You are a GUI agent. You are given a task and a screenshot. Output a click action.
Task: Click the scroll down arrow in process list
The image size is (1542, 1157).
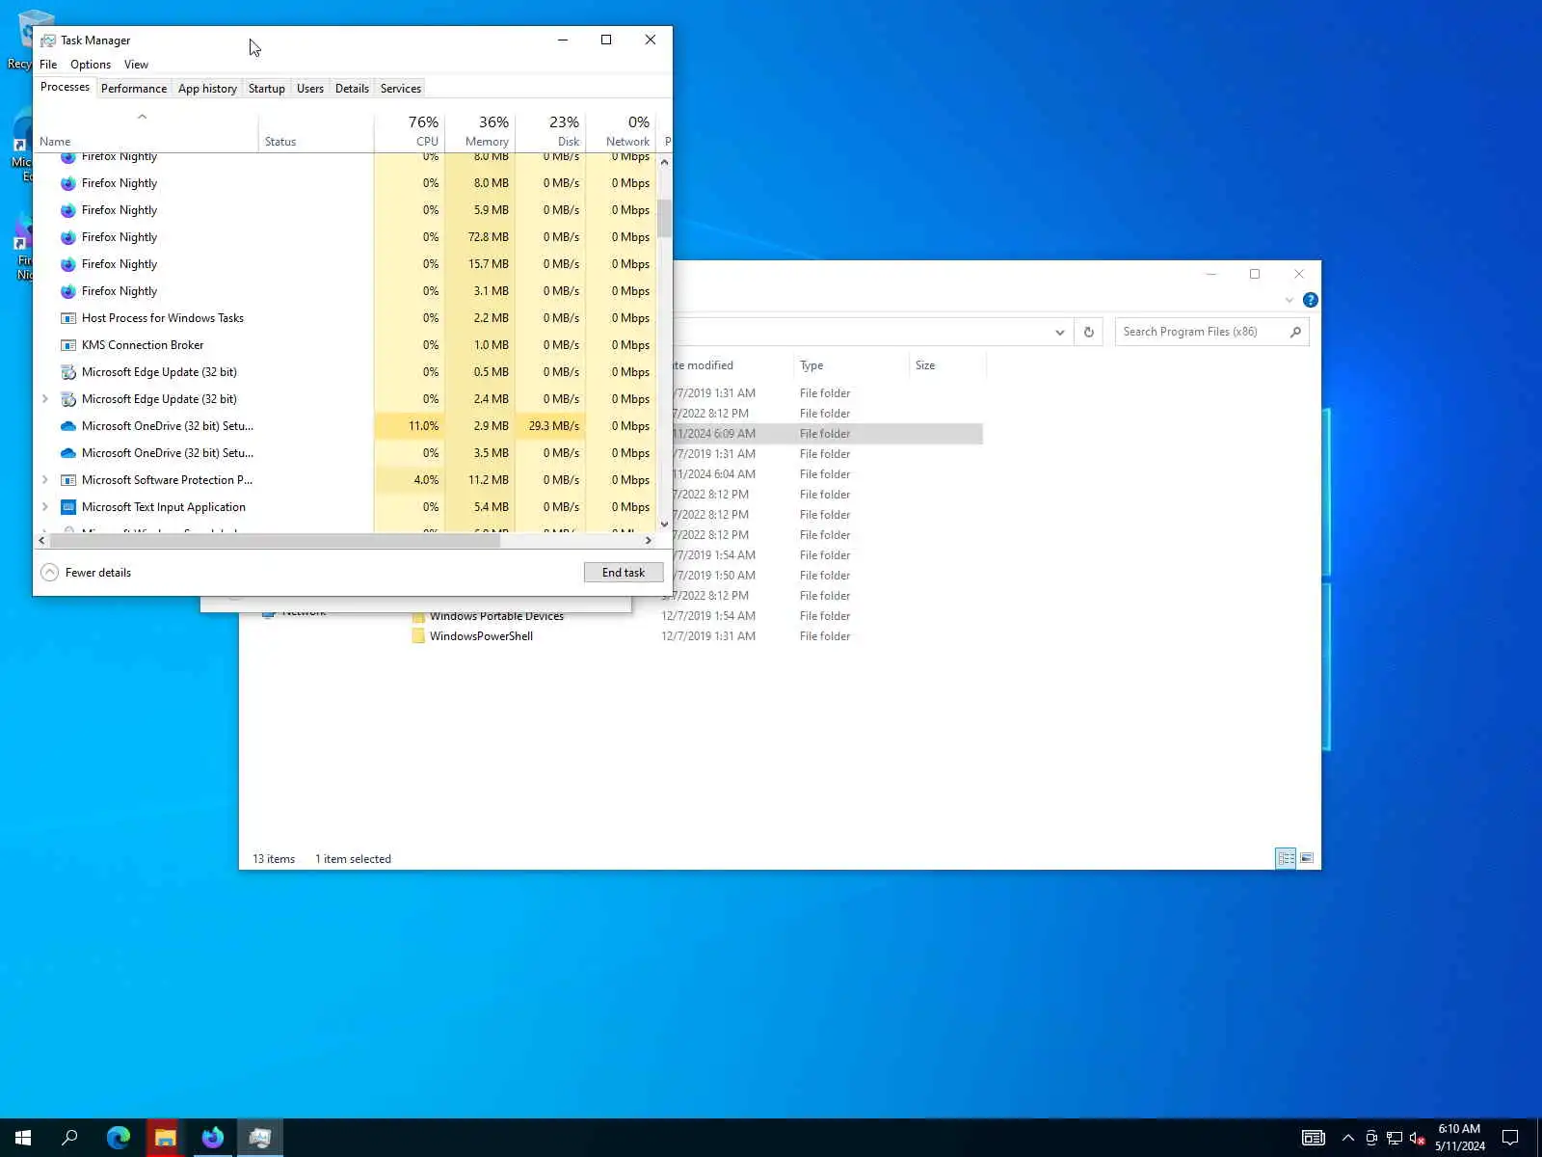(664, 525)
